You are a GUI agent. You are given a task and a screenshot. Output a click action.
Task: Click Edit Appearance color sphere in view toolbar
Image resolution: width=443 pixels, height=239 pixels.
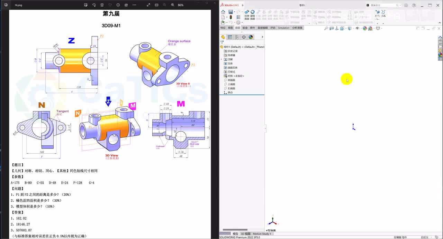365,28
